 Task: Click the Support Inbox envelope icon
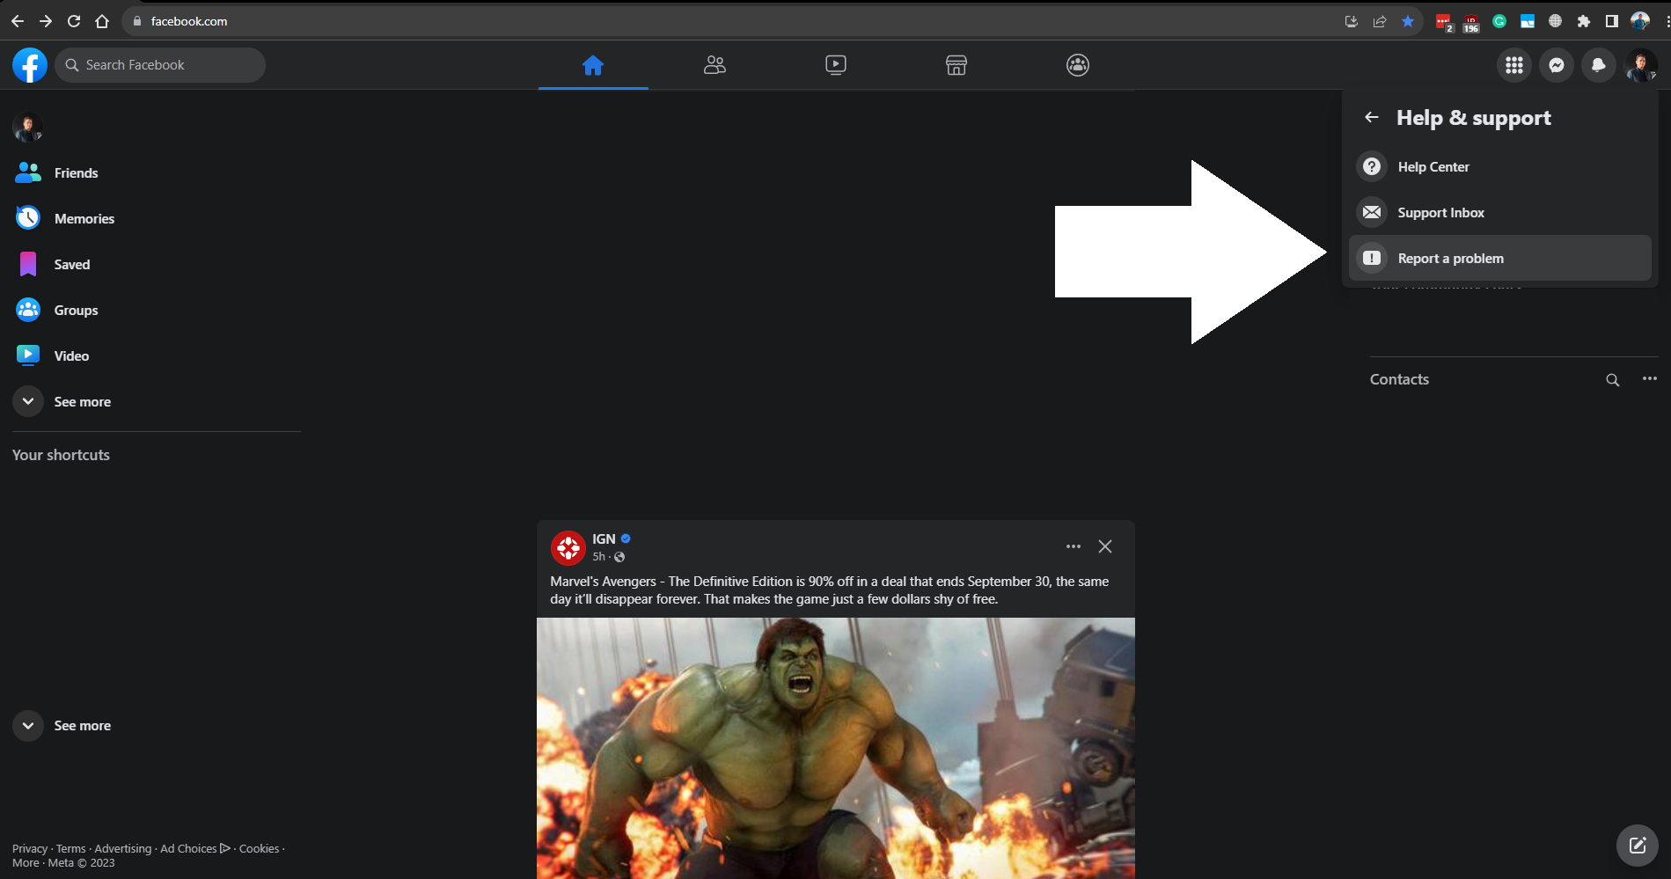point(1372,213)
